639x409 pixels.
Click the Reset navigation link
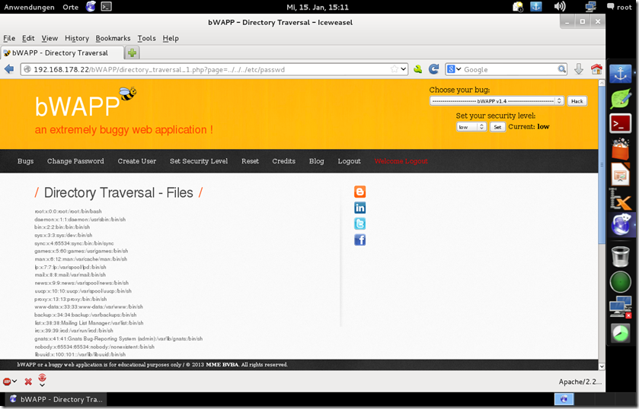tap(250, 161)
